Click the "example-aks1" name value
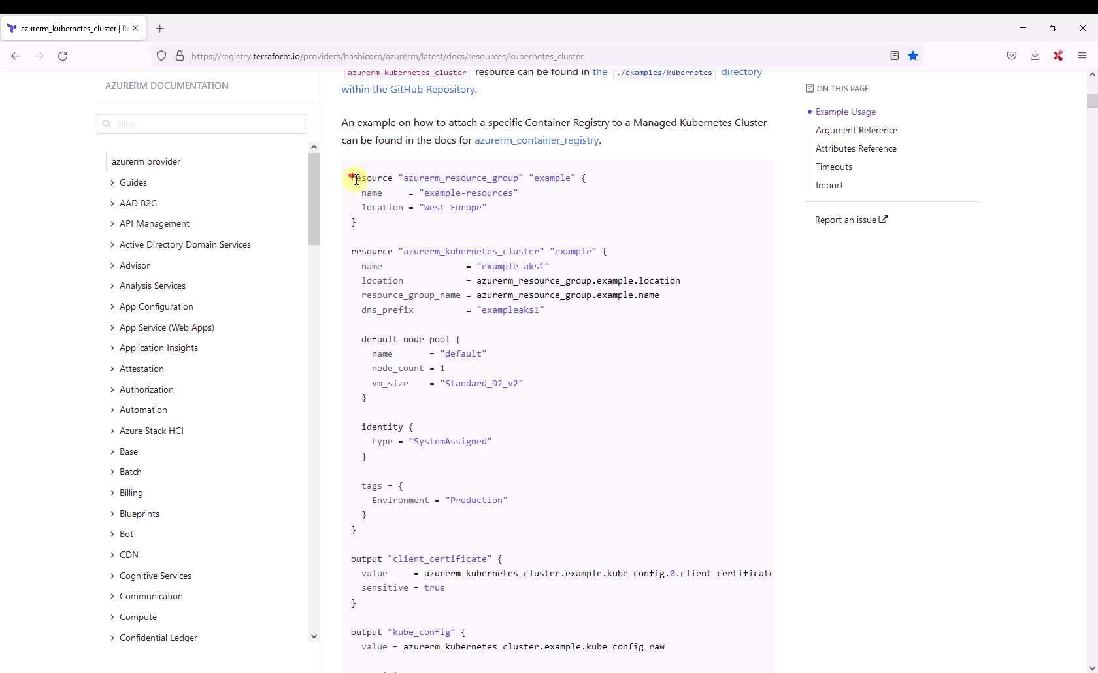The height and width of the screenshot is (673, 1098). point(513,266)
